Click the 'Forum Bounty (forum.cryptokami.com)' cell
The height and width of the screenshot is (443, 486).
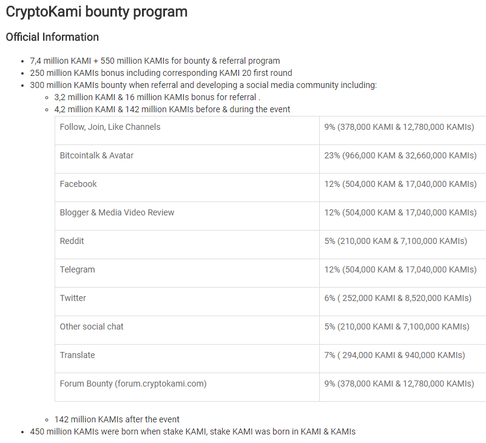(x=187, y=387)
